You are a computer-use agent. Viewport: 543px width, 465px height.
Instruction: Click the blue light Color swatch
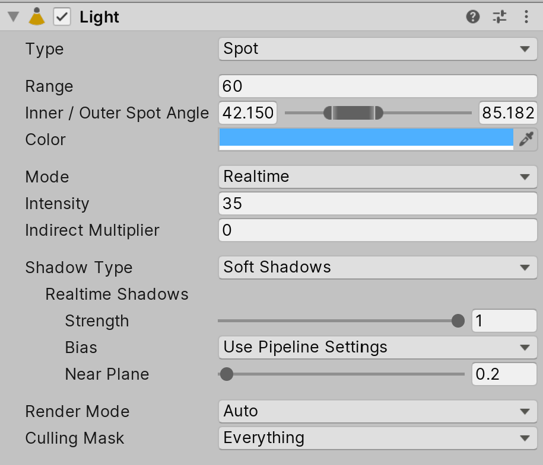pyautogui.click(x=366, y=138)
